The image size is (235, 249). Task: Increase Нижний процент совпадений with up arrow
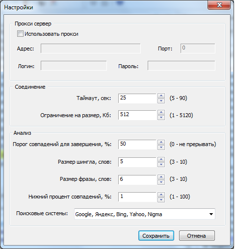tap(161, 195)
